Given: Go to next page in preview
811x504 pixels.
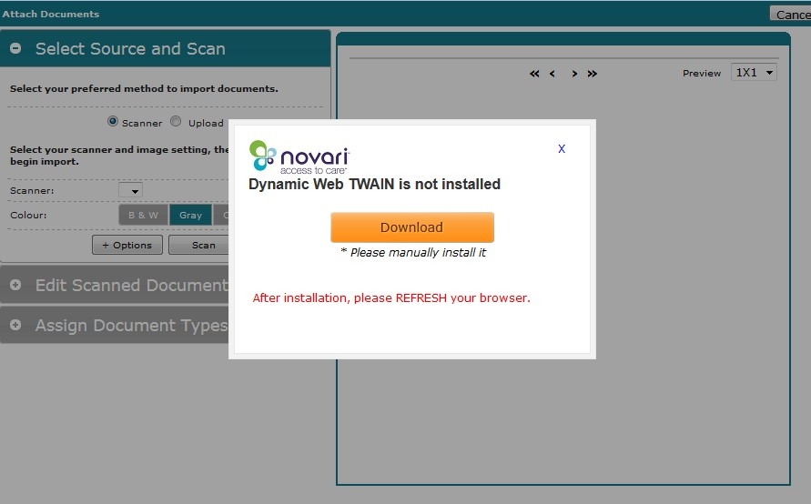Looking at the screenshot, I should [x=574, y=74].
